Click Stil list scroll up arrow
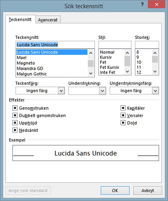Viewport: 168px width, 201px height. 127,53
